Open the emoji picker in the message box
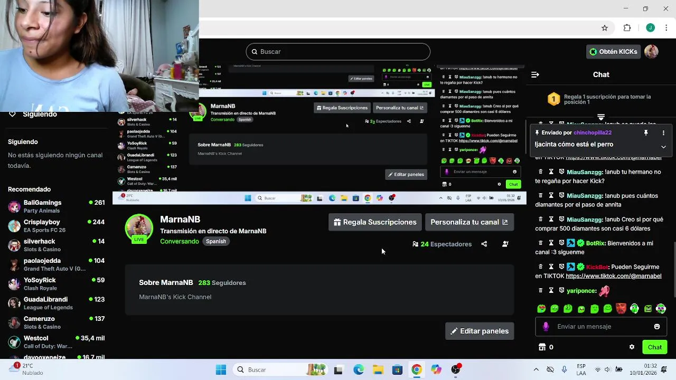The height and width of the screenshot is (380, 676). tap(657, 327)
